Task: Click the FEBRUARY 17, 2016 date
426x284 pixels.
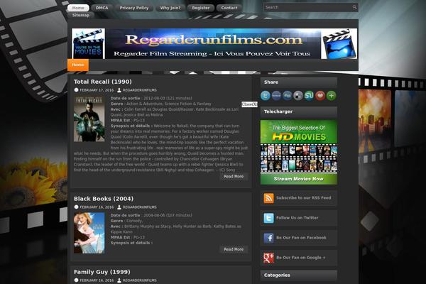Action: click(97, 90)
